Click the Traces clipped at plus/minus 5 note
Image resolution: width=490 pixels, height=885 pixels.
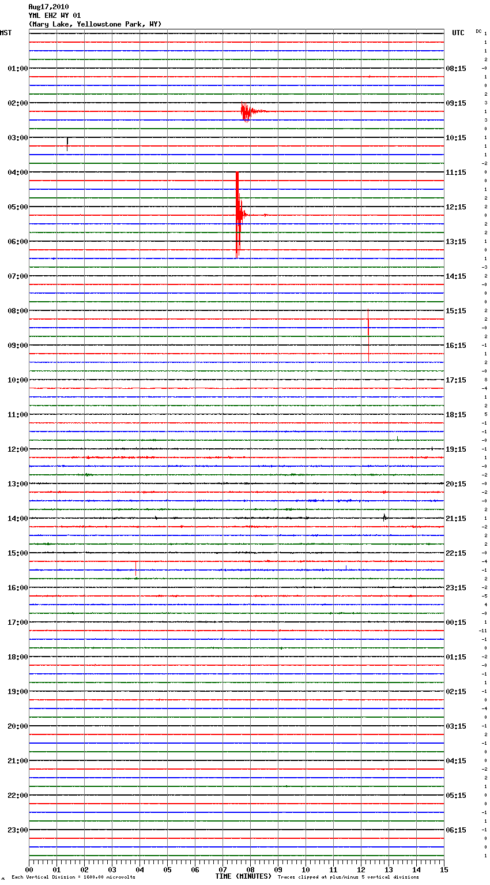coord(348,877)
